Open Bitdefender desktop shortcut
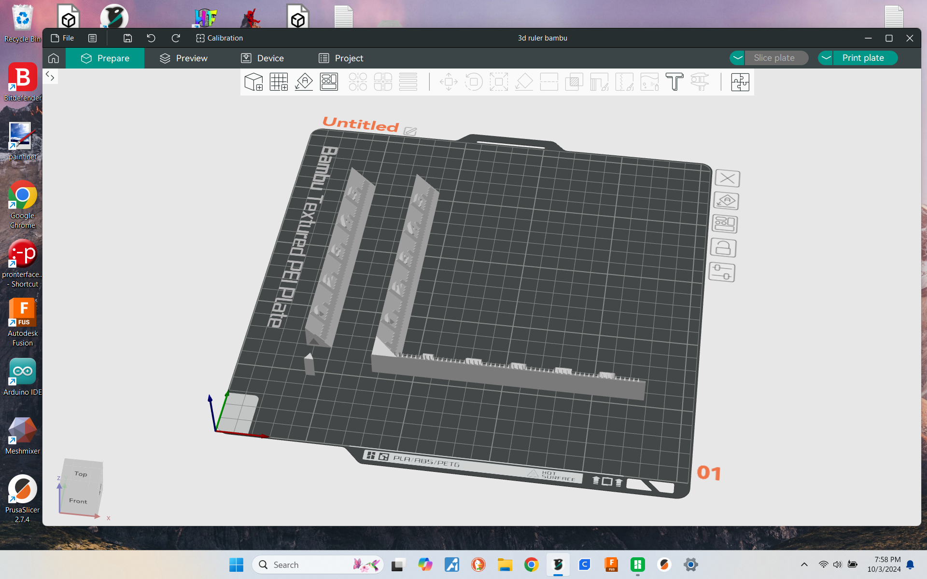The image size is (927, 579). (x=22, y=81)
